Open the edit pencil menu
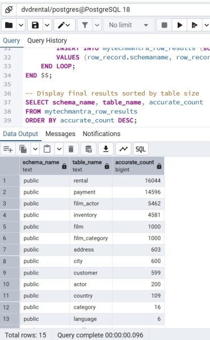This screenshot has height=340, width=210. (x=64, y=25)
